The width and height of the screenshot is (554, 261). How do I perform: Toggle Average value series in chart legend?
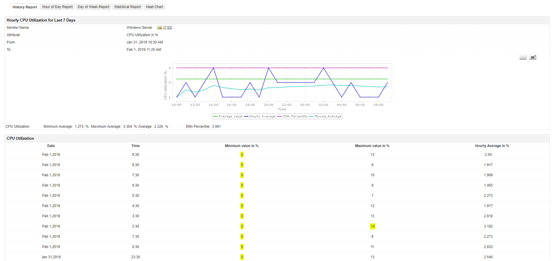[x=228, y=116]
